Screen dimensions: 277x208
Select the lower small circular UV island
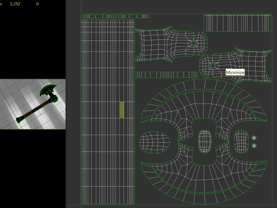(x=254, y=146)
